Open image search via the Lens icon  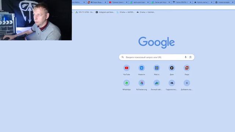tap(190, 57)
